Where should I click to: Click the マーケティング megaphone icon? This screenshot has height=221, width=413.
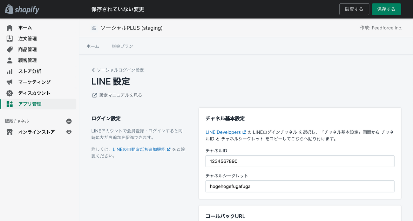pyautogui.click(x=10, y=82)
